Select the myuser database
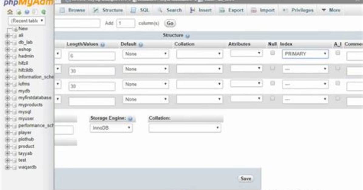363x190 pixels. (26, 119)
